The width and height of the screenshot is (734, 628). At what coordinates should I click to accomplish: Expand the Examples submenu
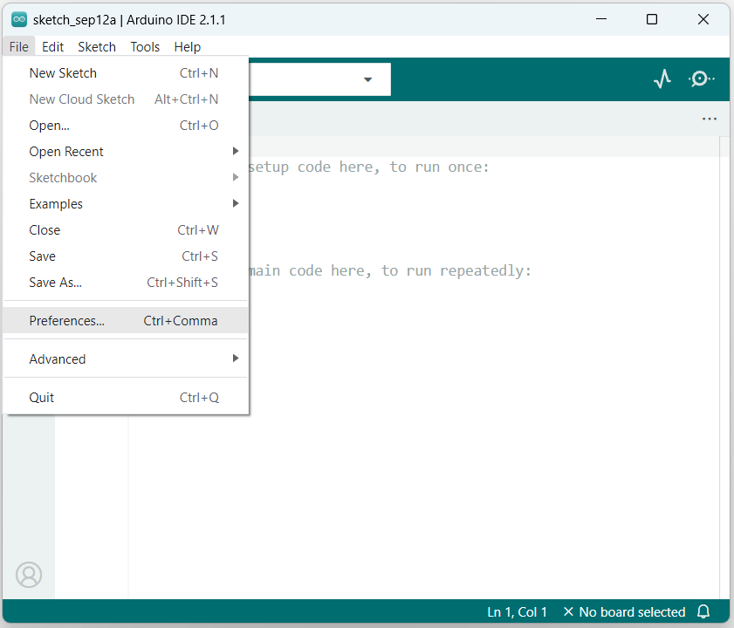coord(56,203)
